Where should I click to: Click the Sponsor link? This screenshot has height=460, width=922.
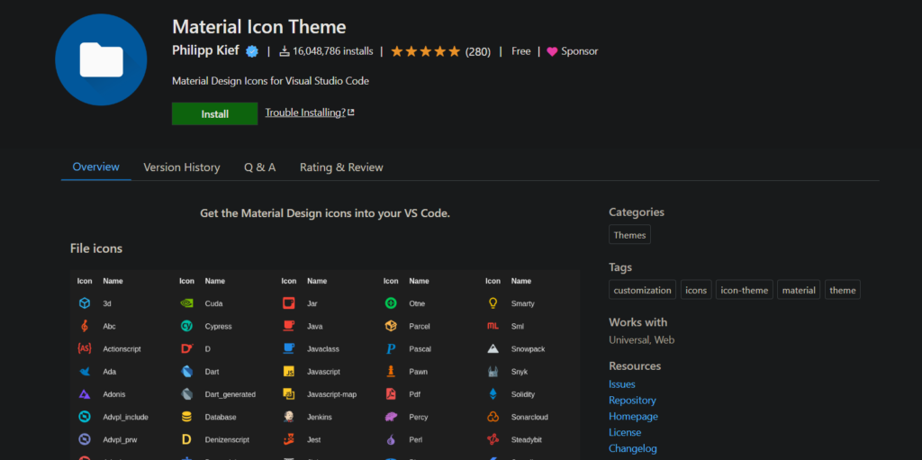[579, 51]
